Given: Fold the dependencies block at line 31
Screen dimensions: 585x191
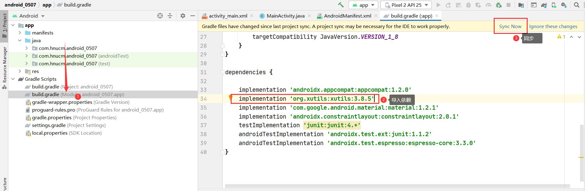Looking at the screenshot, I should click(x=222, y=72).
